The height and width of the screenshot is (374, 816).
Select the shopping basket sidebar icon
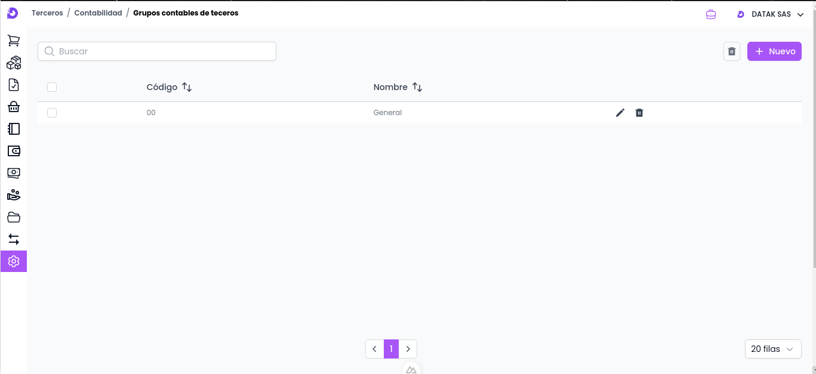tap(13, 107)
